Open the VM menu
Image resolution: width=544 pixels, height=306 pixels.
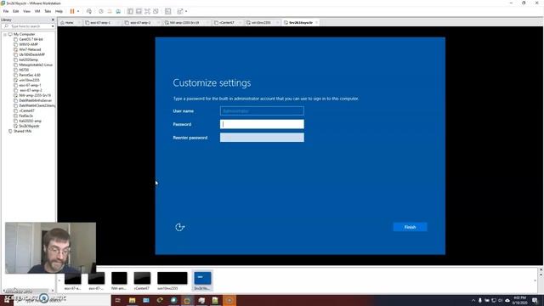(37, 11)
